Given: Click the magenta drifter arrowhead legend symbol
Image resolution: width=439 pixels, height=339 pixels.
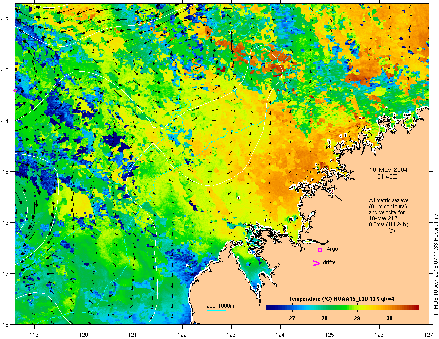Looking at the screenshot, I should click(317, 263).
